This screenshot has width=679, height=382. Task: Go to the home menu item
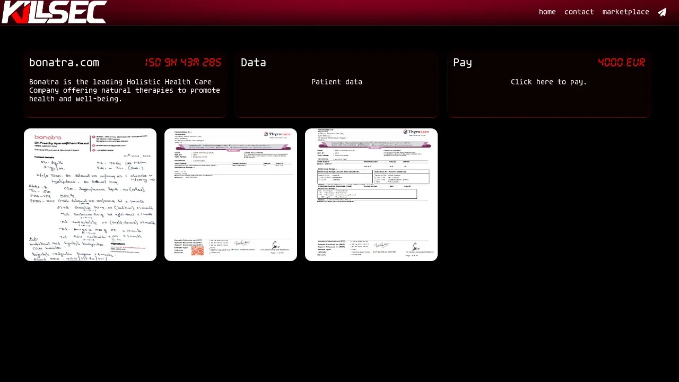pyautogui.click(x=547, y=12)
